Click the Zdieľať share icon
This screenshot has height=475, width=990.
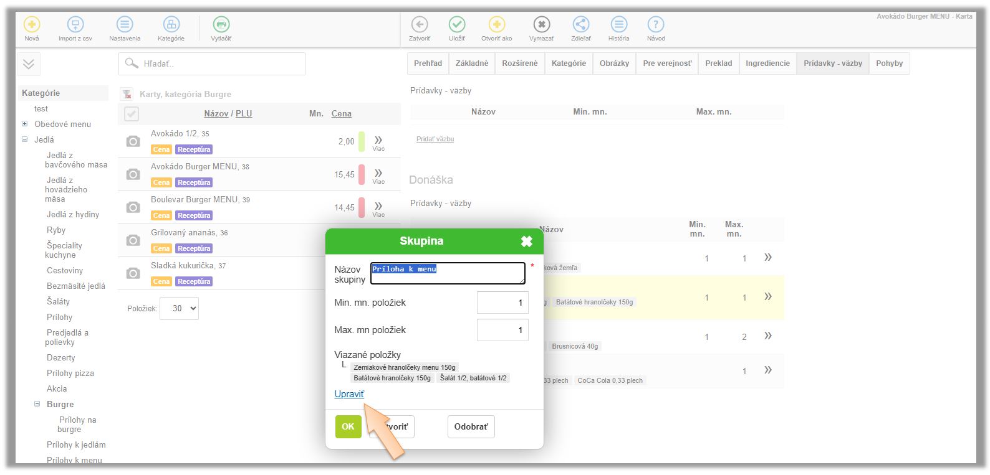pos(580,25)
